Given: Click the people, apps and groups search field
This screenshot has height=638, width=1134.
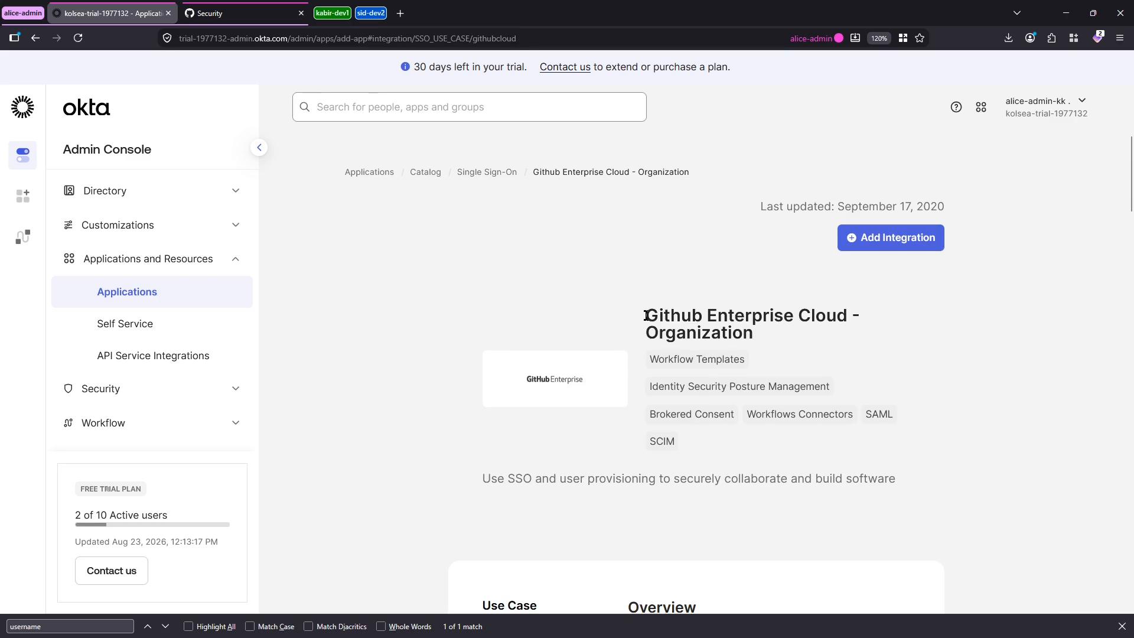Looking at the screenshot, I should (469, 107).
